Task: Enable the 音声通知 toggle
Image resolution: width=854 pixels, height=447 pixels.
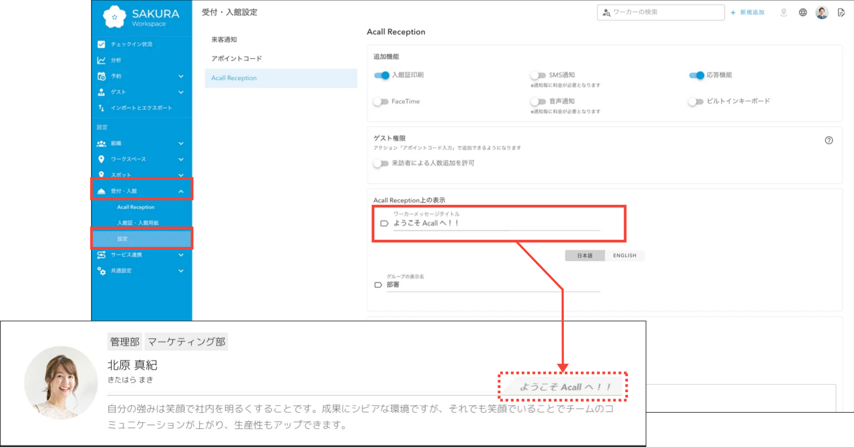Action: click(538, 102)
